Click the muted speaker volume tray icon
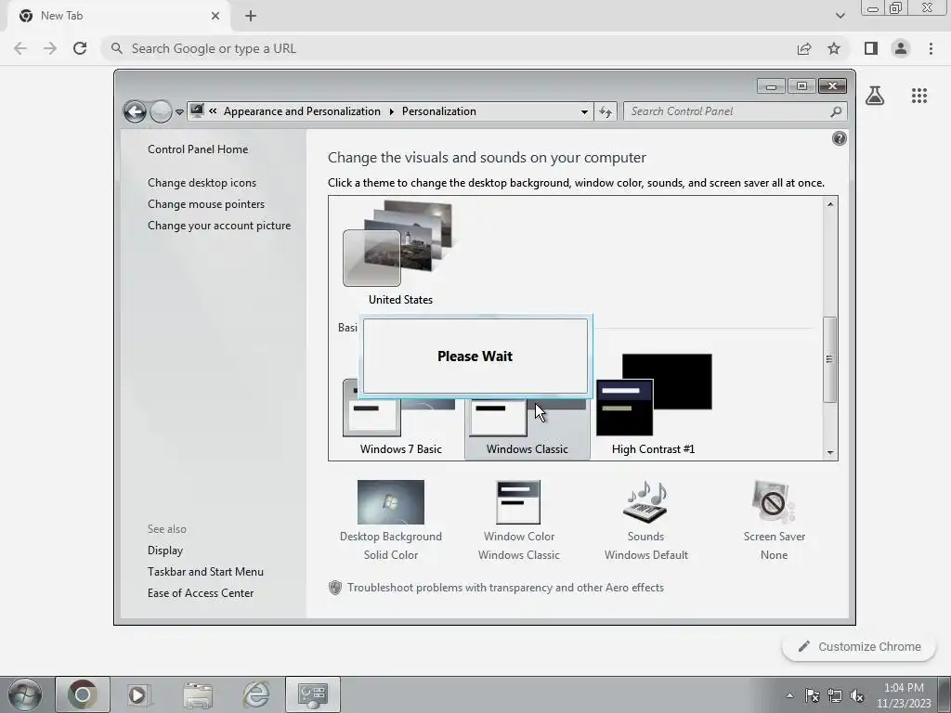This screenshot has width=951, height=713. 857,695
